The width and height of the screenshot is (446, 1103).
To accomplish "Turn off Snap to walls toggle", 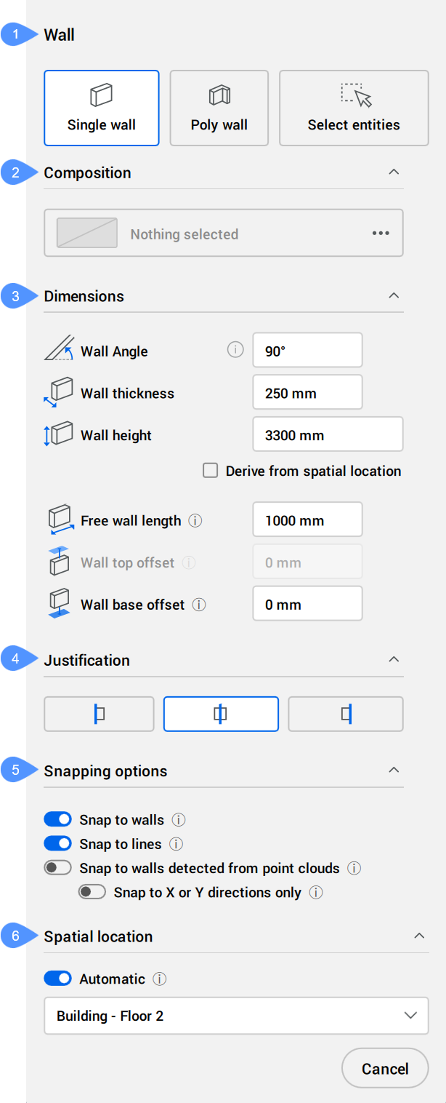I will tap(58, 820).
